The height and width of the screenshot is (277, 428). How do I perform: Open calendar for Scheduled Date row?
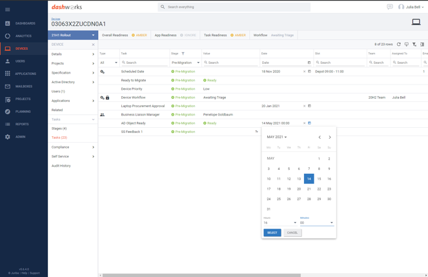pyautogui.click(x=309, y=72)
